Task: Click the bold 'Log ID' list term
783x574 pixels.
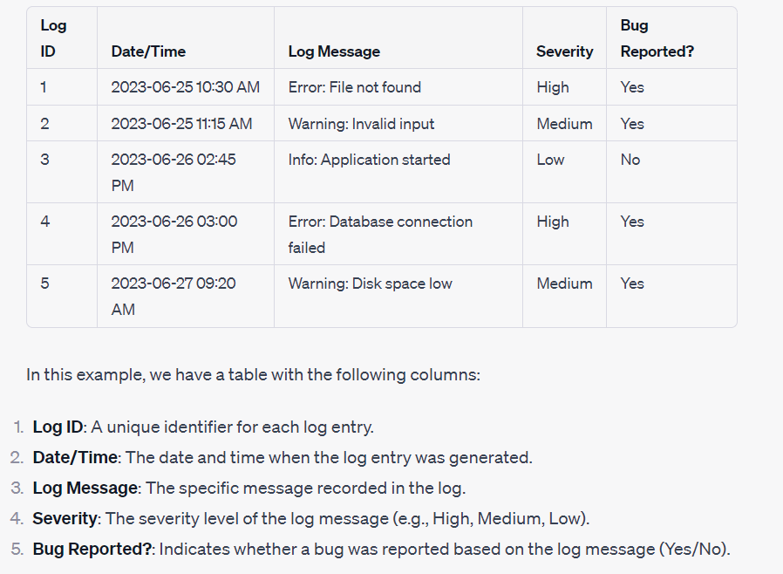Action: pyautogui.click(x=58, y=427)
